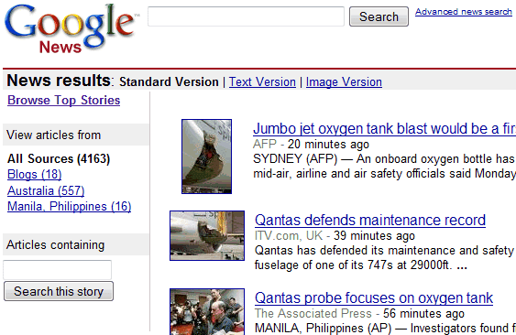Click the Google News logo
516x335 pixels.
pos(71,29)
